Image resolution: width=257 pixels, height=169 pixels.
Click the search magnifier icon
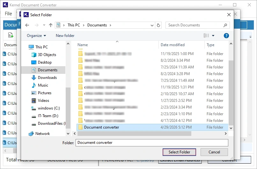[225, 25]
